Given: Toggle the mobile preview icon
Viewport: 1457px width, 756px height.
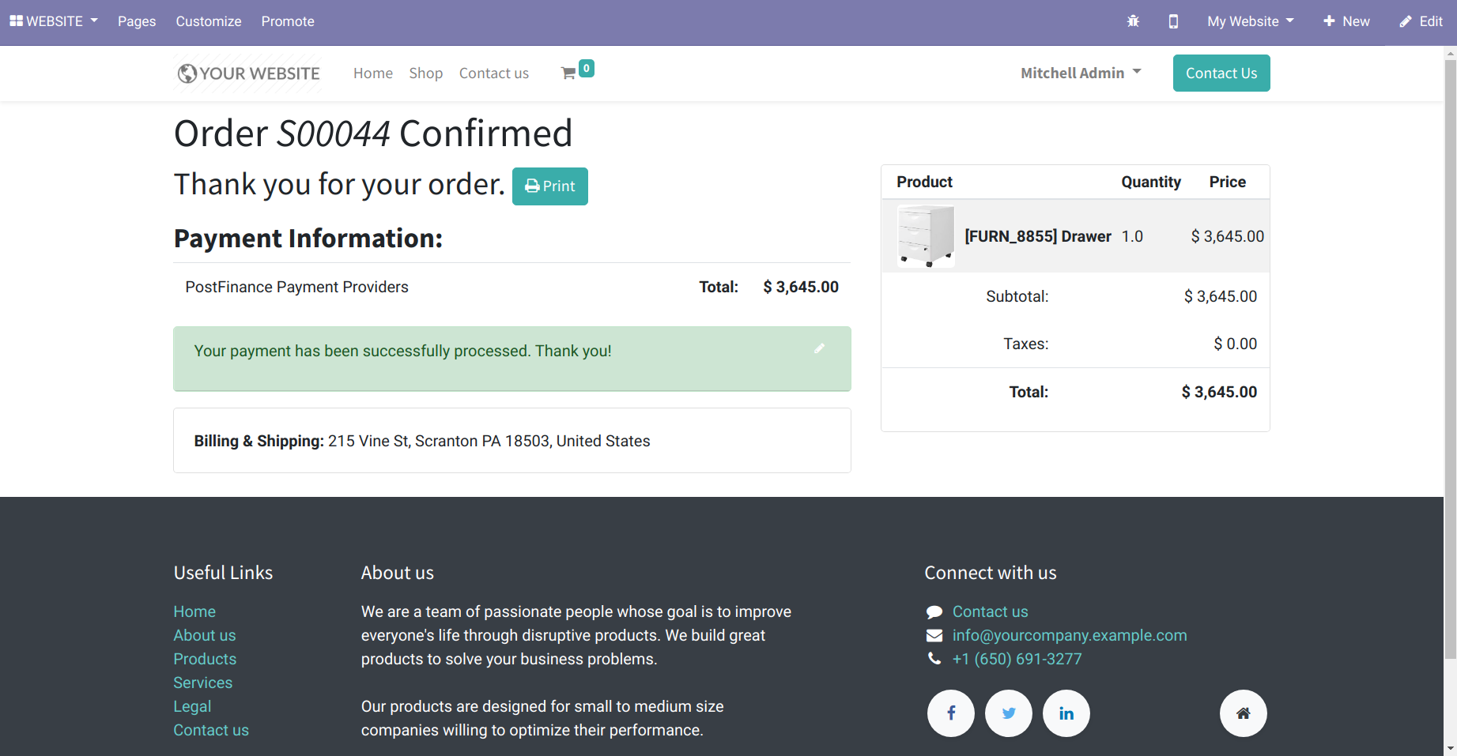Looking at the screenshot, I should click(x=1173, y=21).
